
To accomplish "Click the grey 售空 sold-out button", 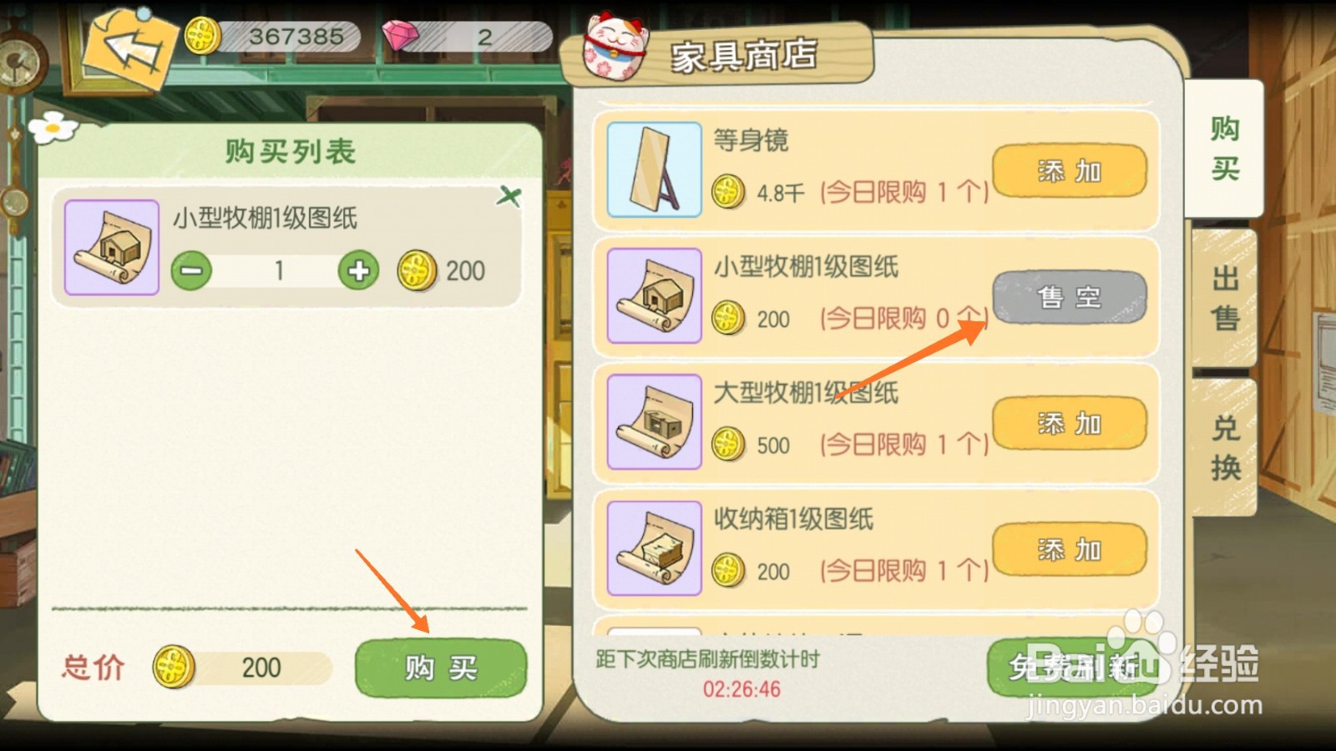I will 1070,297.
